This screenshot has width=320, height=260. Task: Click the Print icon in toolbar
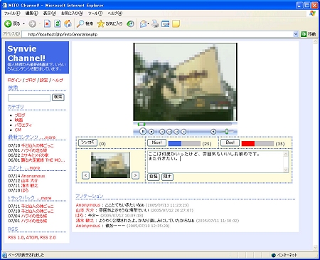click(x=155, y=24)
